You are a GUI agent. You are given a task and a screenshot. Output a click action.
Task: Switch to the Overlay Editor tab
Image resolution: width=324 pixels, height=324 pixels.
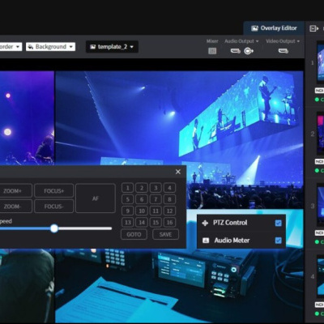point(274,28)
